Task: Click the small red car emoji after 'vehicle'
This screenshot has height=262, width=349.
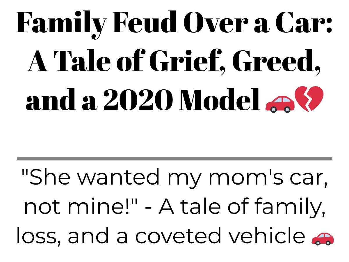Action: [323, 238]
